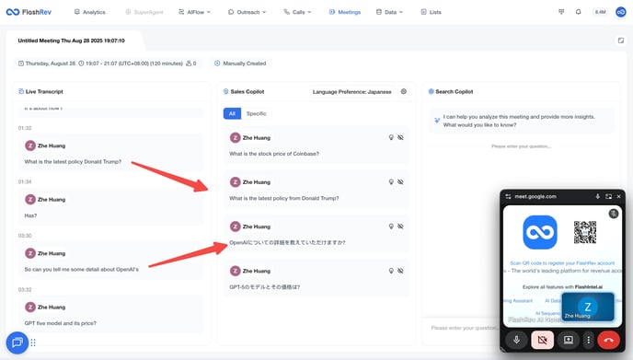The image size is (633, 360).
Task: Select the All filter tab
Action: point(232,113)
